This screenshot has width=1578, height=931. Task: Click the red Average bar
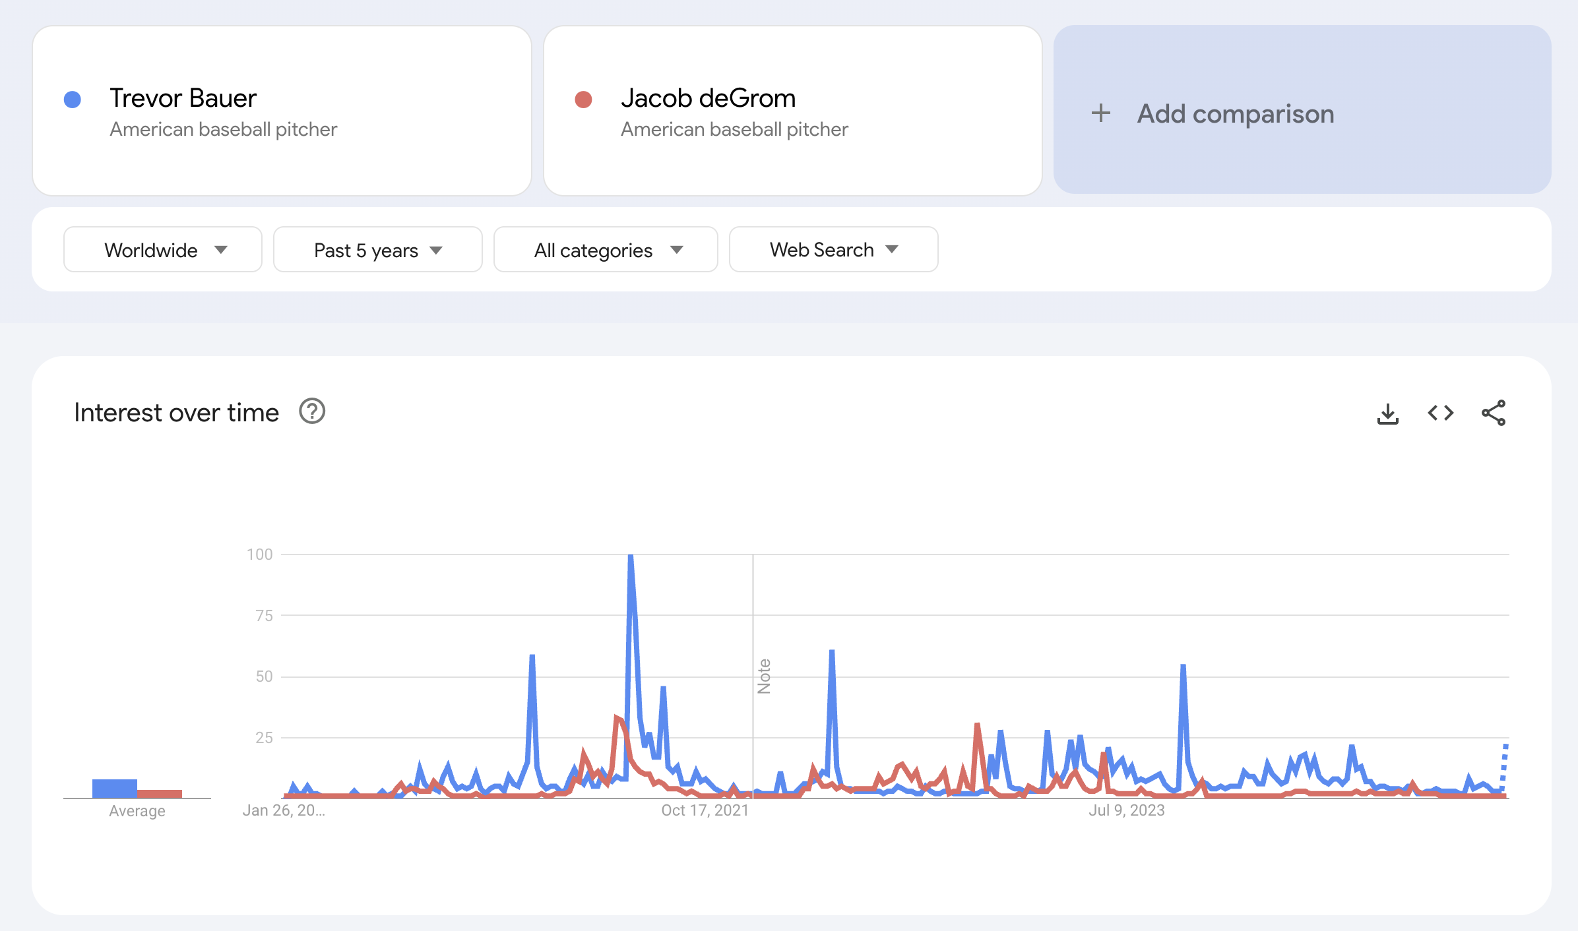160,793
